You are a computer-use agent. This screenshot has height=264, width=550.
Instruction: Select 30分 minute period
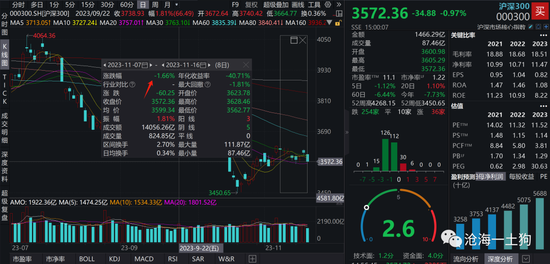click(x=107, y=5)
